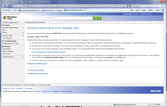Screen dimensions: 167x107
Task: Click Change next to United States
Action: [136, 14]
